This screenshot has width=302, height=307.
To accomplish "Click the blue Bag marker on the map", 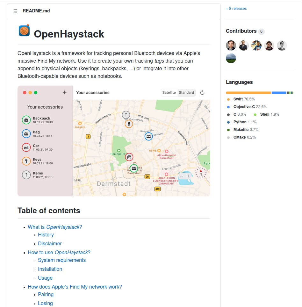I will coord(148,136).
